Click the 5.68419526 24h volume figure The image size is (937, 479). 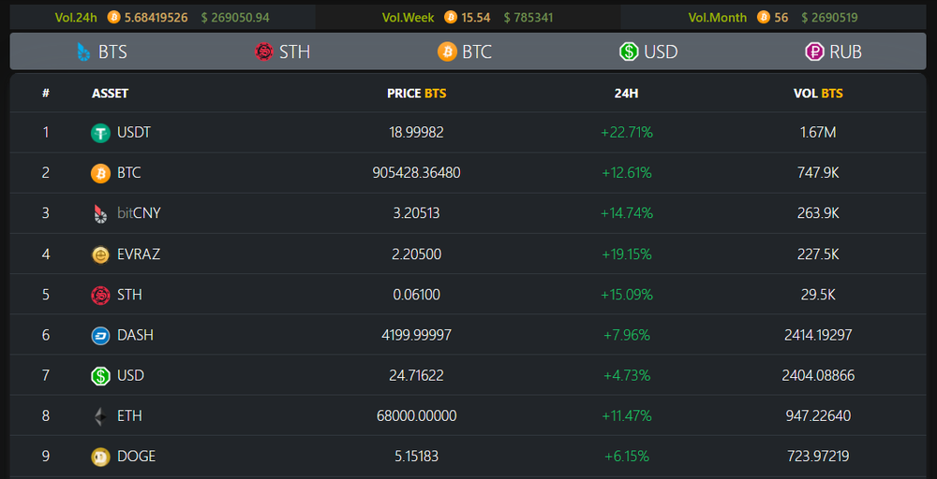pos(156,17)
